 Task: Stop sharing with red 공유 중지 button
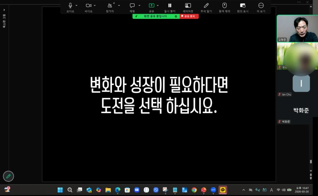189,16
